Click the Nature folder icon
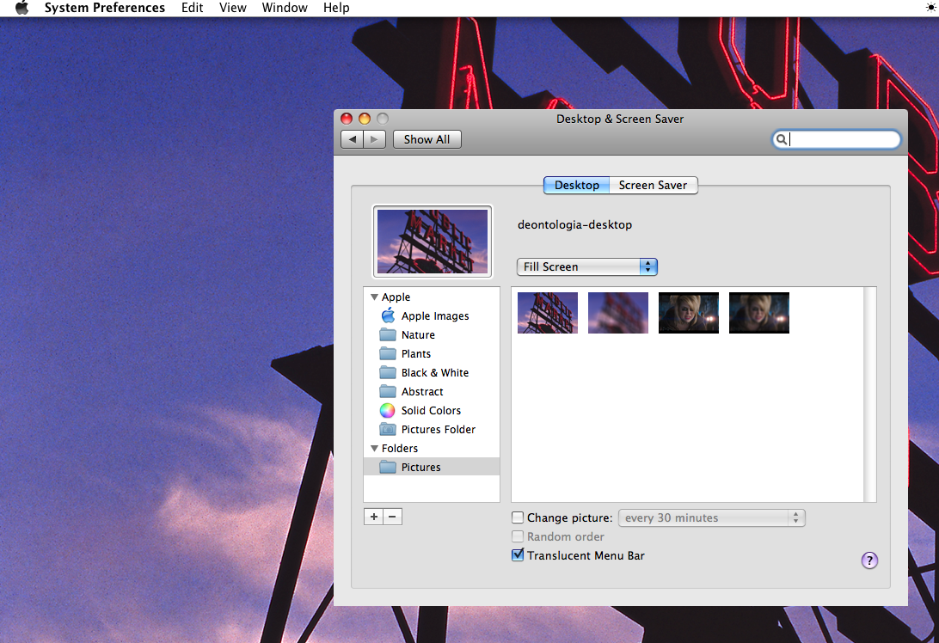The width and height of the screenshot is (939, 643). [388, 334]
